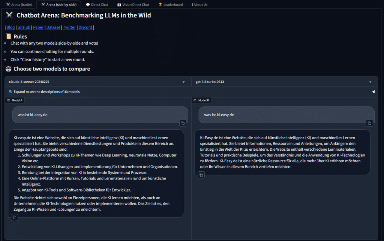The height and width of the screenshot is (241, 384).
Task: Copy Model B's user message with copy icon
Action: tap(369, 123)
